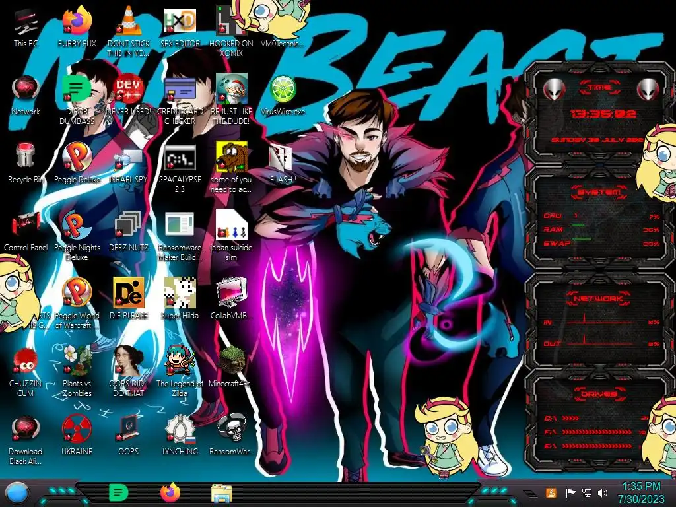Open Ransomware Maker Build shortcut
Viewport: 676px width, 507px height.
click(180, 236)
